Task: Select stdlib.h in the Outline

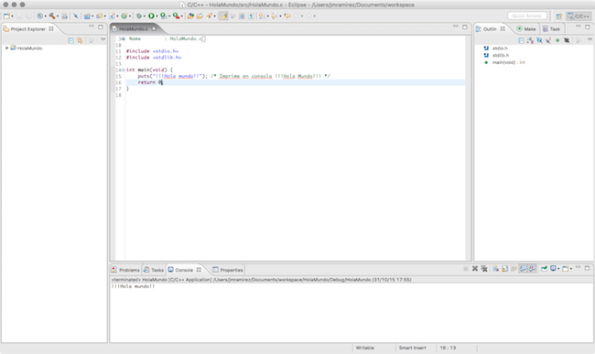Action: 501,55
